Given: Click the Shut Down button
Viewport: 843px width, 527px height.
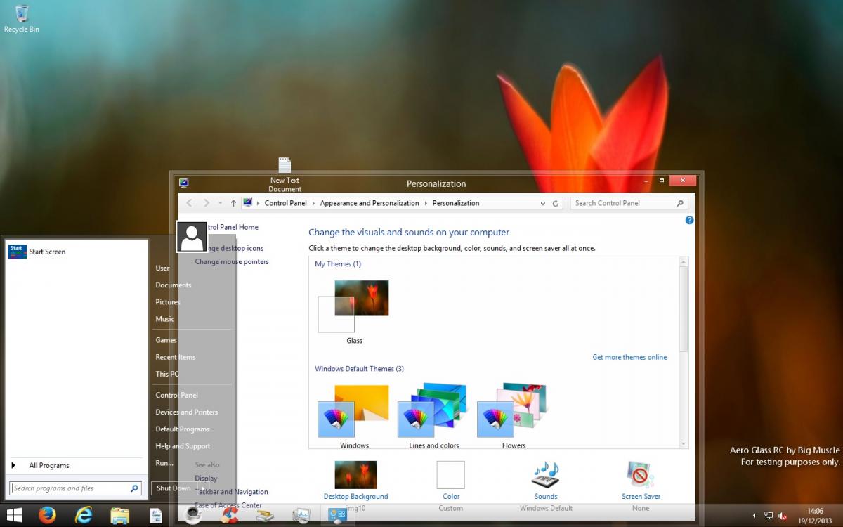Looking at the screenshot, I should point(174,488).
